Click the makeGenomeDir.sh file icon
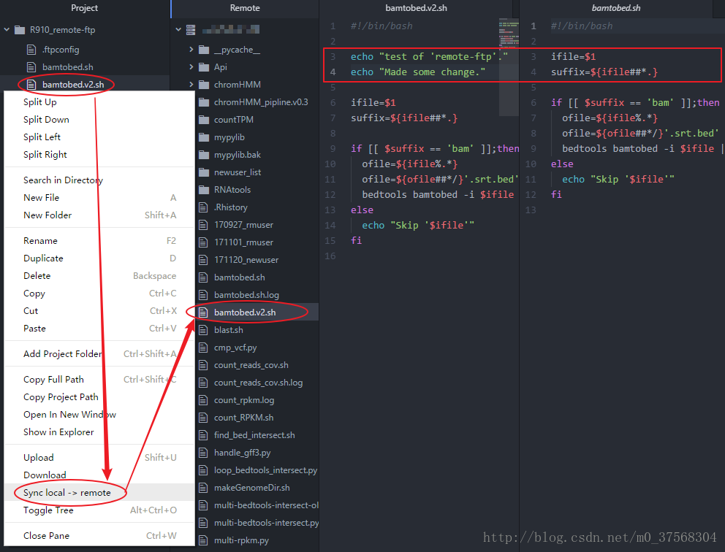 coord(203,488)
